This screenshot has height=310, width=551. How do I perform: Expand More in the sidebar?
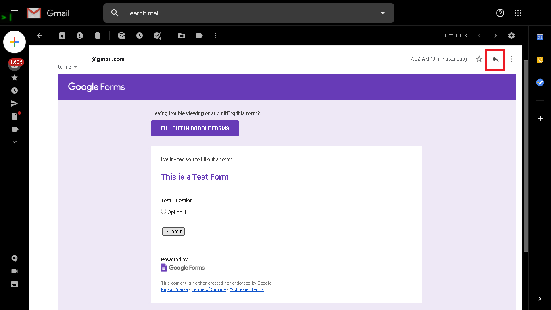(15, 142)
